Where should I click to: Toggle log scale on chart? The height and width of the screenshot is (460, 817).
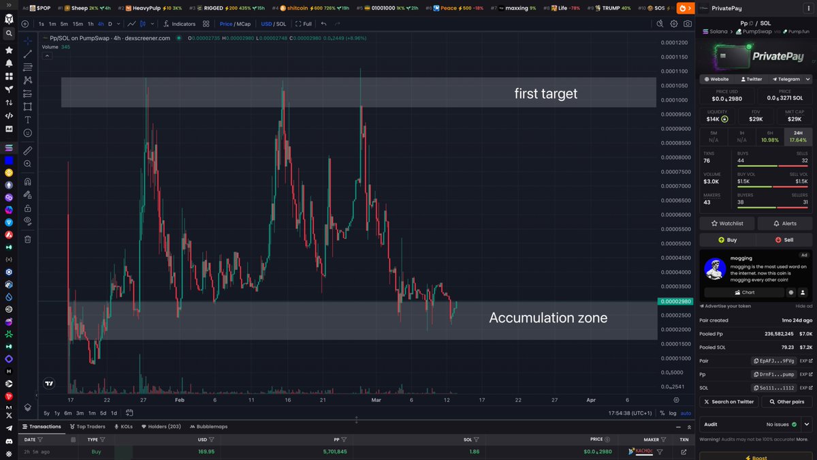click(x=672, y=413)
